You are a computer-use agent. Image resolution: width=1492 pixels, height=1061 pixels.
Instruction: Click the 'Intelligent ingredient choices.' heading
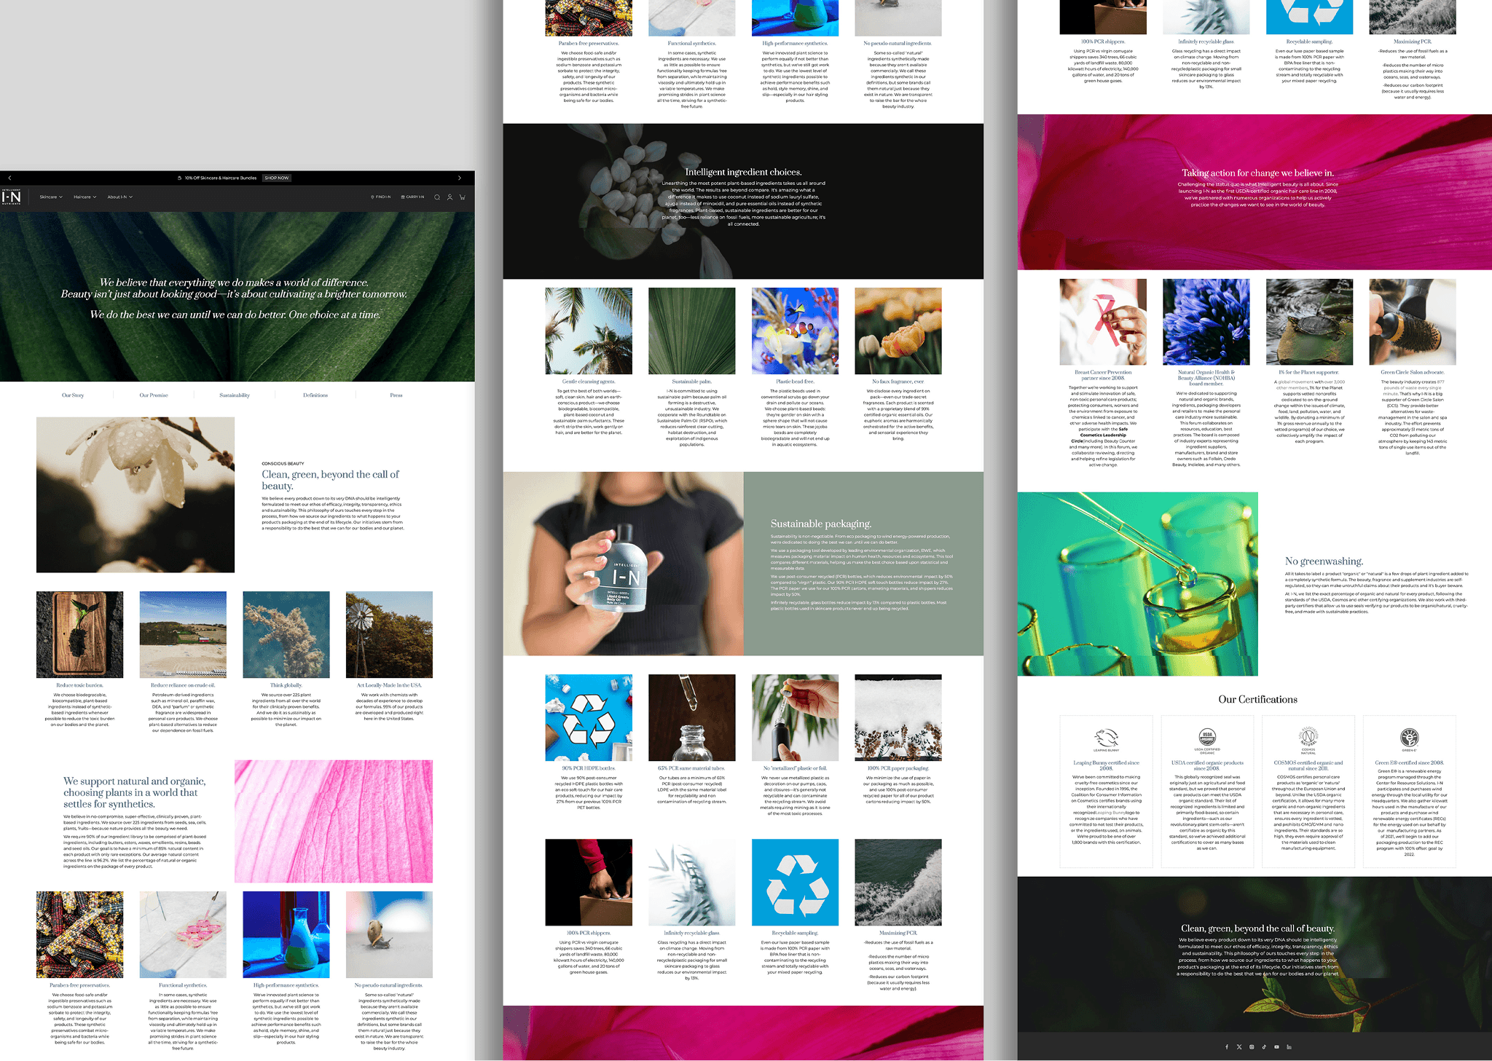point(743,172)
